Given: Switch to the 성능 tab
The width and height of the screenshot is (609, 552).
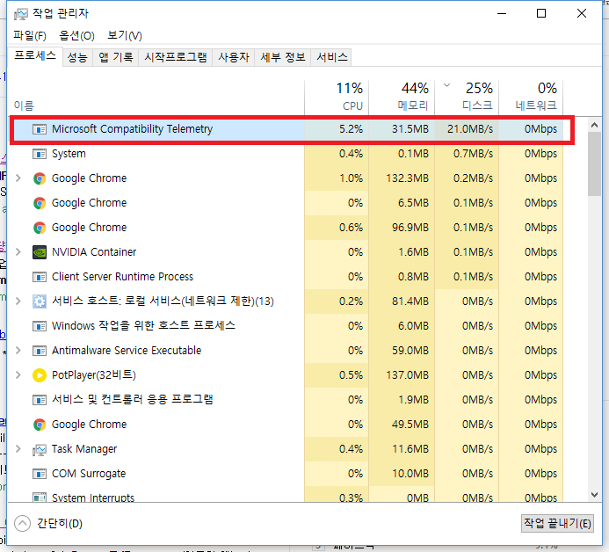Looking at the screenshot, I should (77, 57).
